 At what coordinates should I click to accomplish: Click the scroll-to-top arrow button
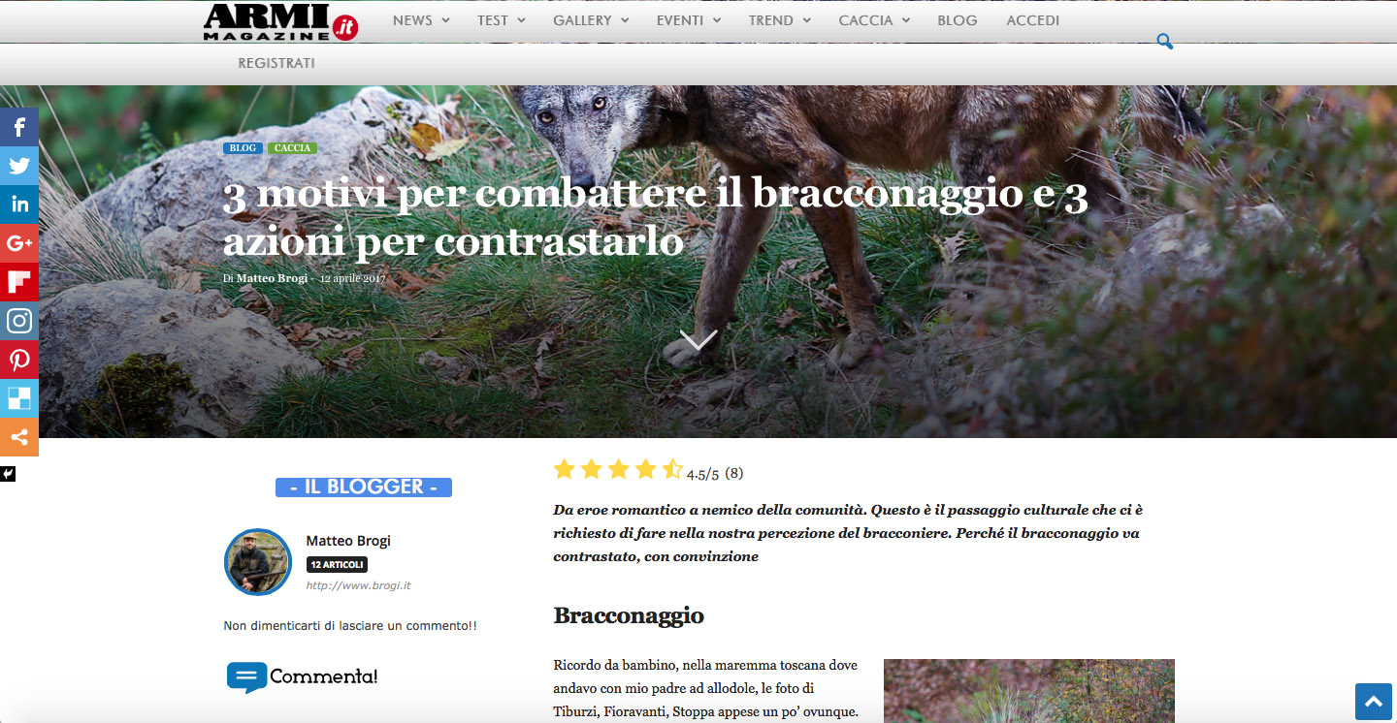tap(1374, 702)
